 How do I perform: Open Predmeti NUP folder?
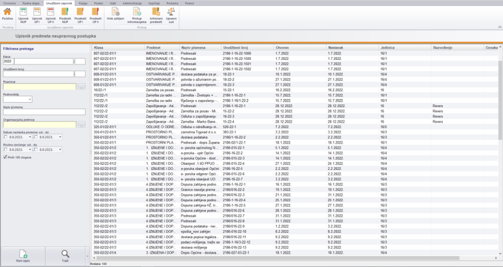point(65,15)
